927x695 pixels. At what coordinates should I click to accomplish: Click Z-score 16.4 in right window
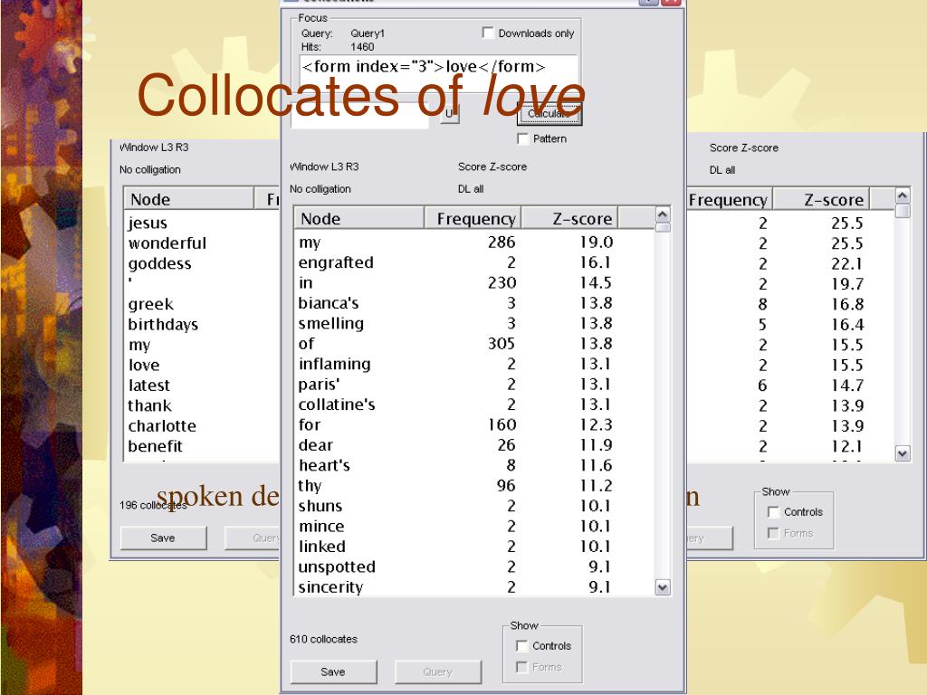tap(847, 325)
